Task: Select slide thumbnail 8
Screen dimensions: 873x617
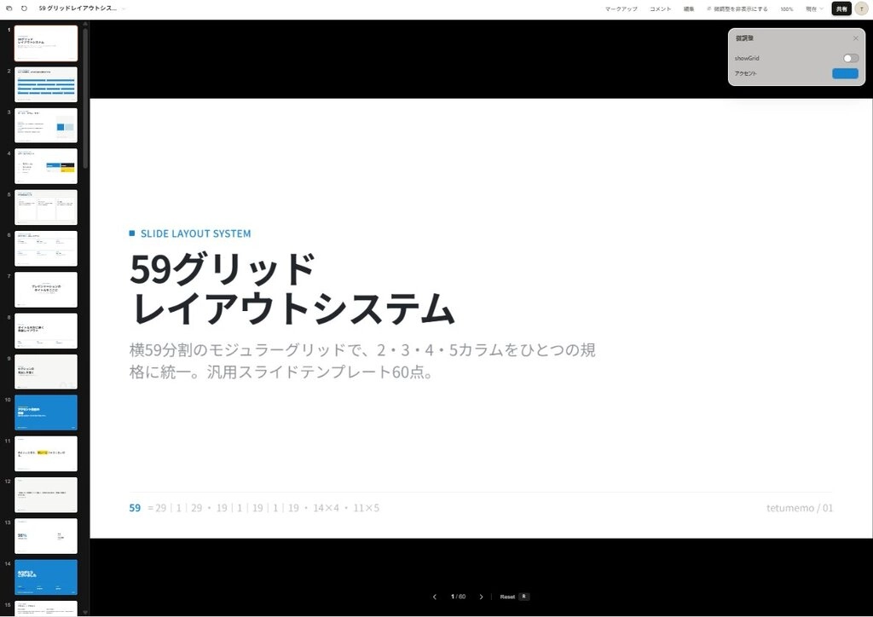Action: click(46, 331)
